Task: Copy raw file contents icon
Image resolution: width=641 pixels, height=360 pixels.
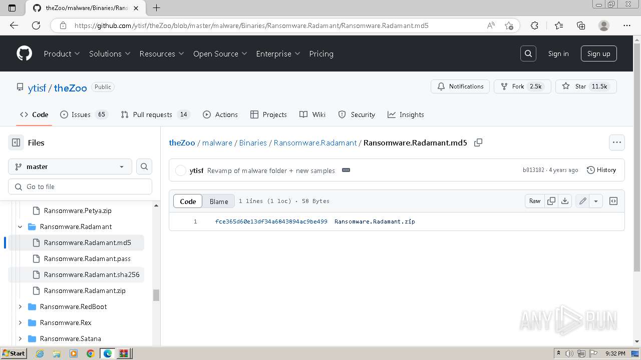Action: click(551, 201)
